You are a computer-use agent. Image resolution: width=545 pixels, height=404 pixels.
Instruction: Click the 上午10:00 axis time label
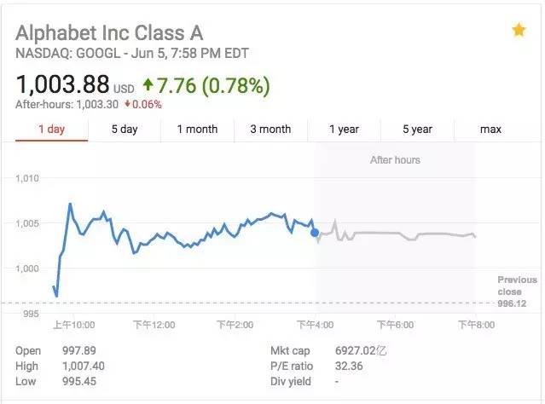click(73, 325)
